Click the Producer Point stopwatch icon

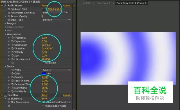(x=9, y=9)
